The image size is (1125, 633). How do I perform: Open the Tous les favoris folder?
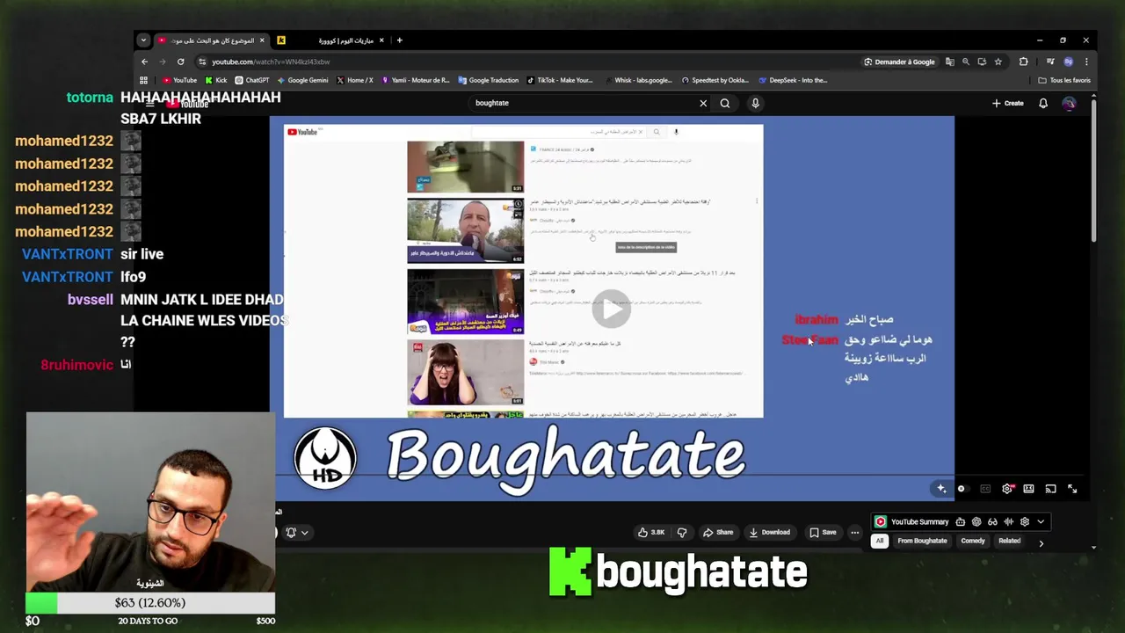1064,80
